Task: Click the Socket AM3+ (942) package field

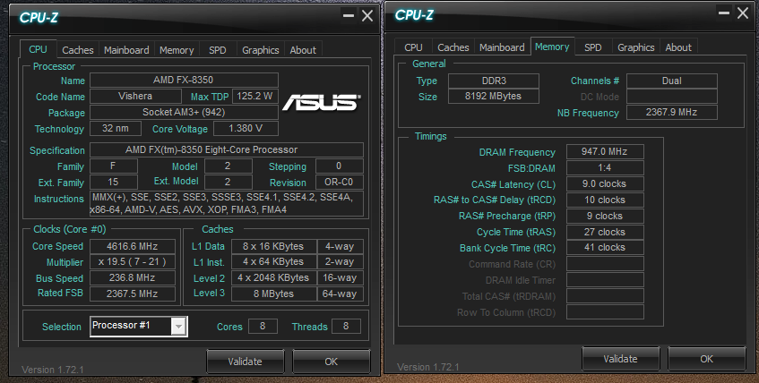Action: pyautogui.click(x=184, y=112)
